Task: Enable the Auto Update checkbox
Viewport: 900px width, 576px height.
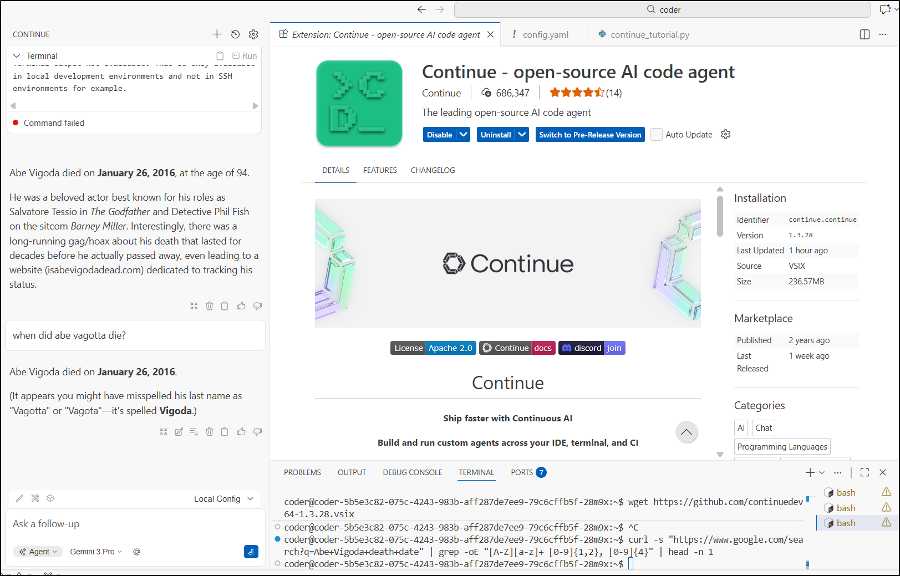Action: tap(657, 135)
